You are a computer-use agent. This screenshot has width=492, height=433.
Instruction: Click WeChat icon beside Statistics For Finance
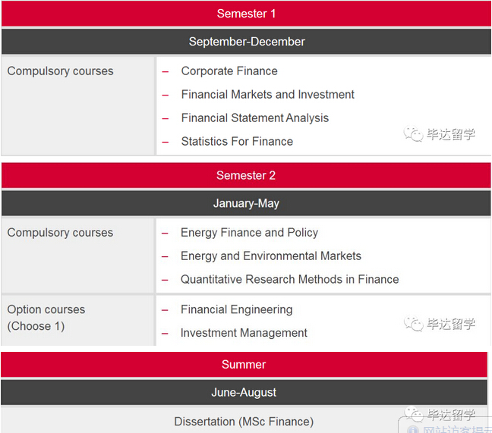pyautogui.click(x=413, y=134)
